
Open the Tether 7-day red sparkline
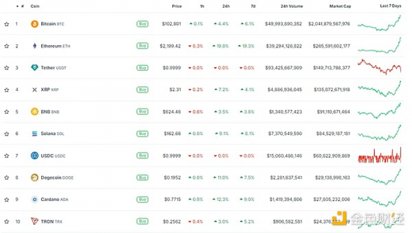pyautogui.click(x=380, y=67)
